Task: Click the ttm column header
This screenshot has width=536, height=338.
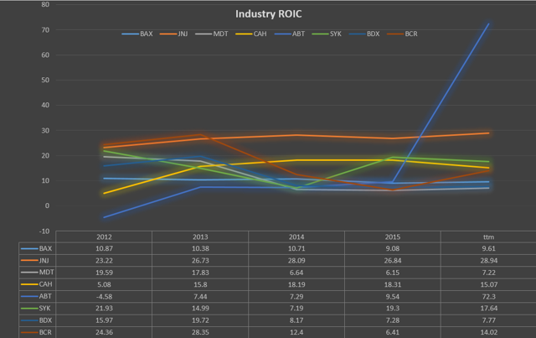Action: click(488, 237)
